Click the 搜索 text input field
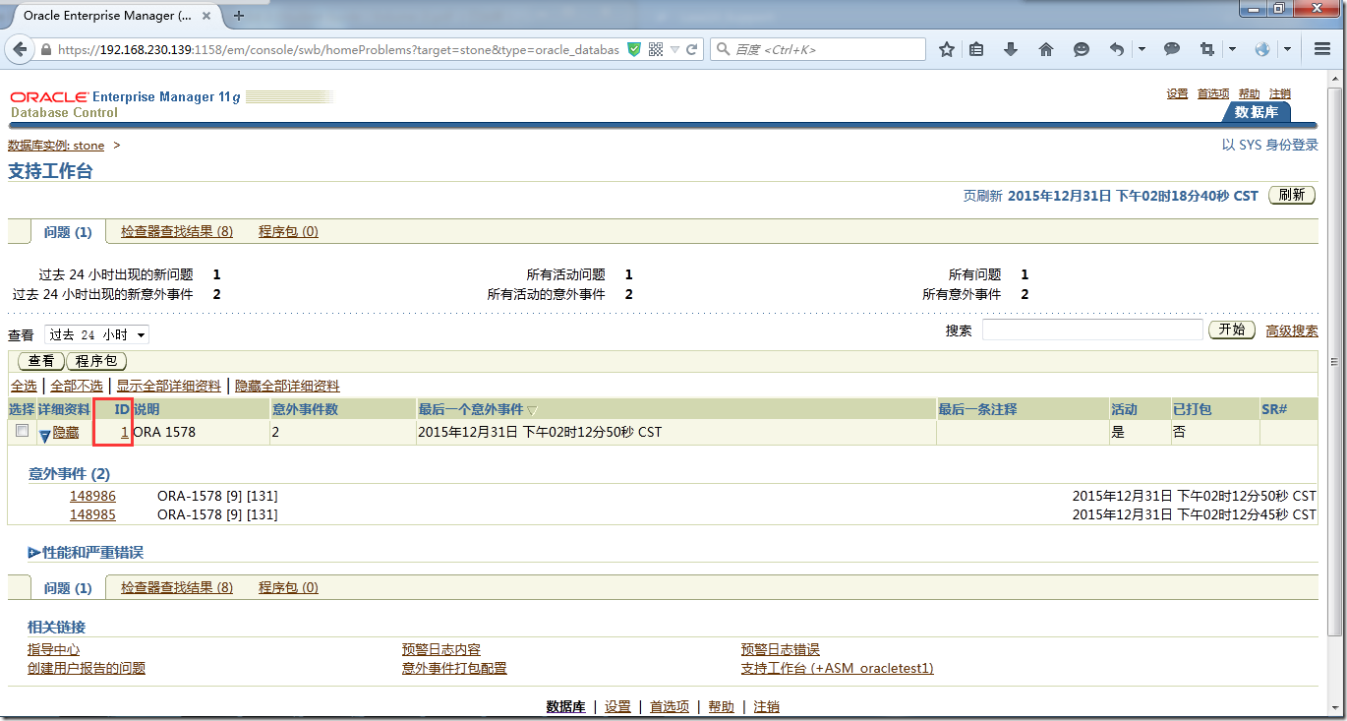The height and width of the screenshot is (721, 1347). tap(1092, 330)
